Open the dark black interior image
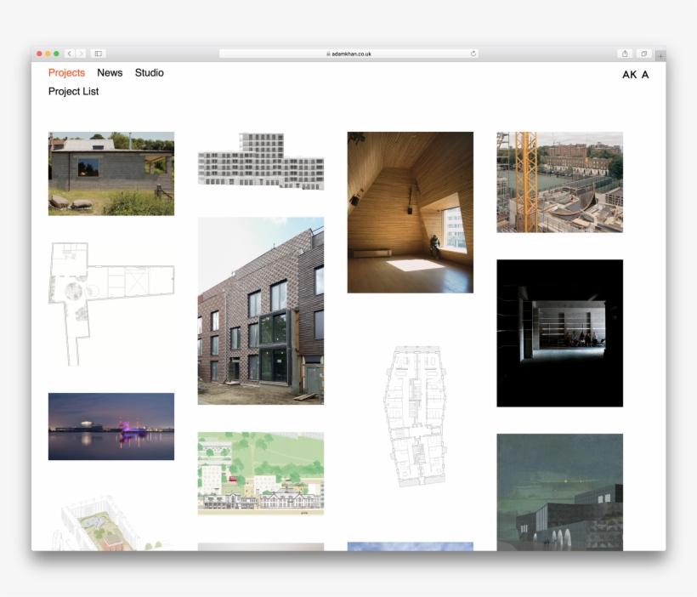The image size is (697, 597). [x=559, y=333]
